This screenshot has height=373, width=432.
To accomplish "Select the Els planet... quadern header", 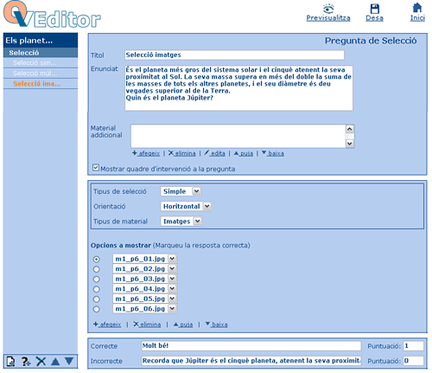I will coord(41,41).
